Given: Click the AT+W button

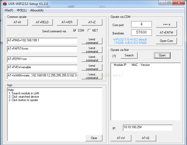Looking at the screenshot, I should (121, 138).
